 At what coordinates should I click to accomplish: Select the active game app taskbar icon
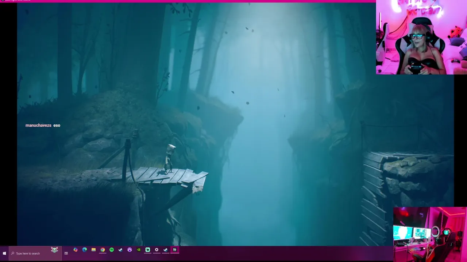(x=175, y=250)
